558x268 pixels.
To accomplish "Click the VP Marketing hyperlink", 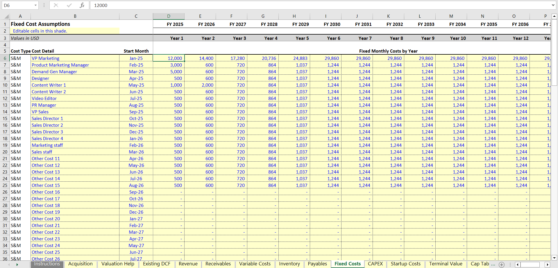I will click(x=46, y=58).
